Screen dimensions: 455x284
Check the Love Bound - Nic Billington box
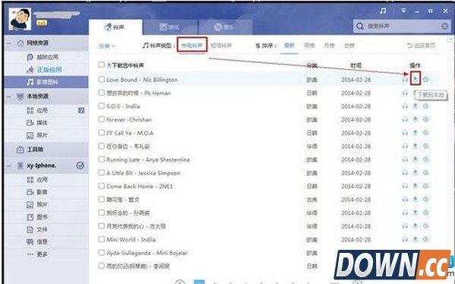tap(101, 79)
